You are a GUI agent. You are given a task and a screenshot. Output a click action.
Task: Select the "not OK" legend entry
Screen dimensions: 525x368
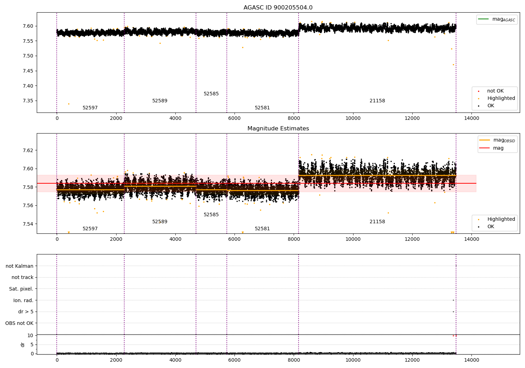pyautogui.click(x=495, y=91)
